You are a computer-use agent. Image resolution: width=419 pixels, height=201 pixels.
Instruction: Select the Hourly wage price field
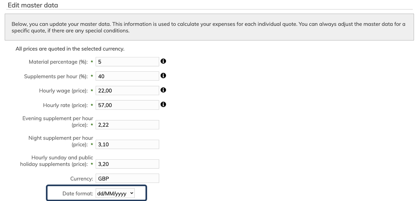pos(127,91)
